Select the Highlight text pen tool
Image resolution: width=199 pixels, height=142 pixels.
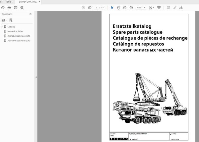coord(175,8)
